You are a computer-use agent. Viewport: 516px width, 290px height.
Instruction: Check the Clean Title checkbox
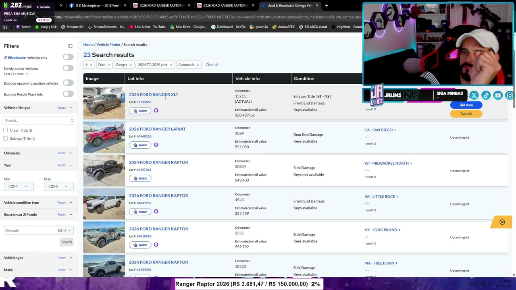[5, 130]
